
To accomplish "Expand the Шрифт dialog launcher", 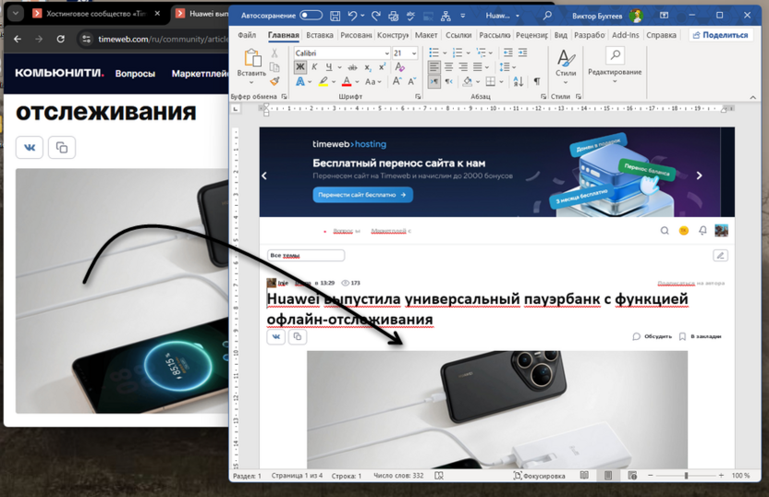I will pyautogui.click(x=418, y=97).
